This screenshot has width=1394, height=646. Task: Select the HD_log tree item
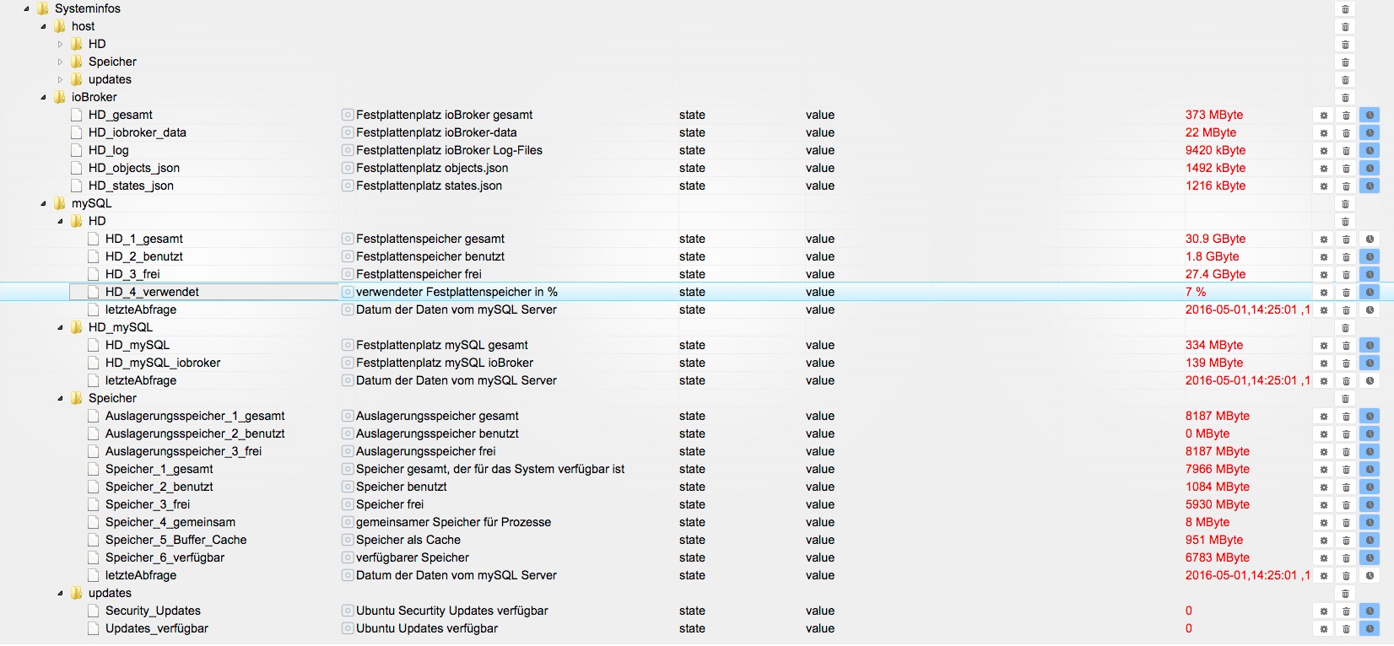pos(109,150)
